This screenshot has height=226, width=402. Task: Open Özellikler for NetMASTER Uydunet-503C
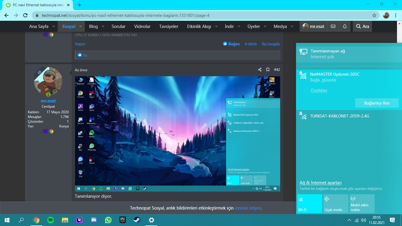[319, 91]
